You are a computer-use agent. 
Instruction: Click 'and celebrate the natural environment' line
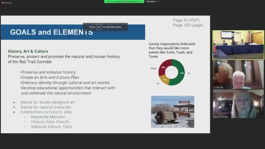pos(56,93)
